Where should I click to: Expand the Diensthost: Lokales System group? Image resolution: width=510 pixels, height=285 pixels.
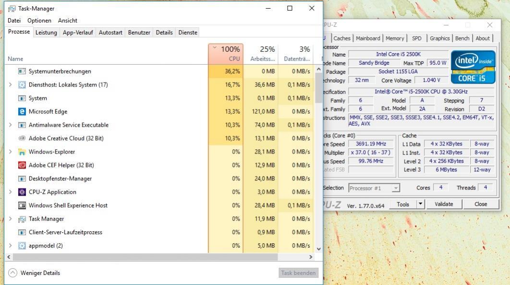(11, 85)
